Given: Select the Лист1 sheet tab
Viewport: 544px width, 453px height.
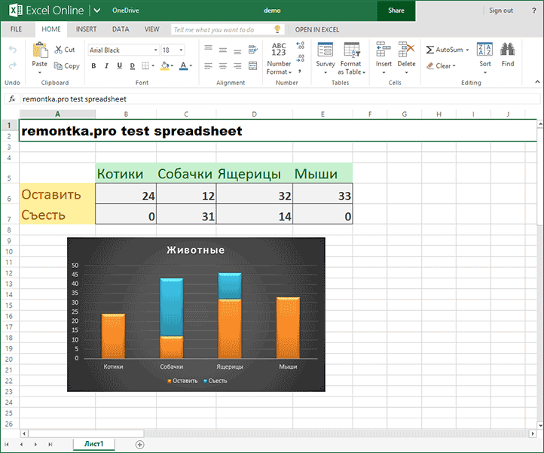Looking at the screenshot, I should click(93, 444).
